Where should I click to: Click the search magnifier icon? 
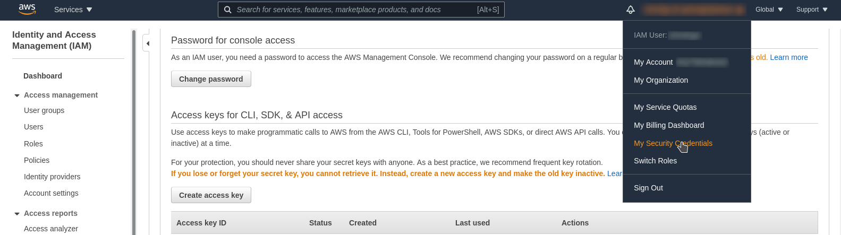pyautogui.click(x=227, y=10)
